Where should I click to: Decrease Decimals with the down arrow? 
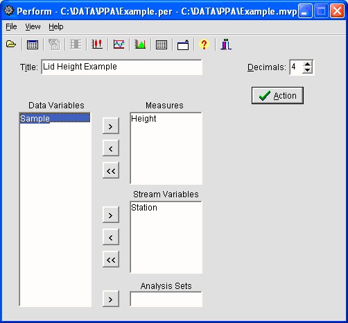tap(307, 70)
